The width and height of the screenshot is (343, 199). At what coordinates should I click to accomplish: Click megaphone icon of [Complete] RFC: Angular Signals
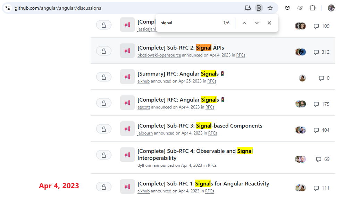(x=127, y=103)
